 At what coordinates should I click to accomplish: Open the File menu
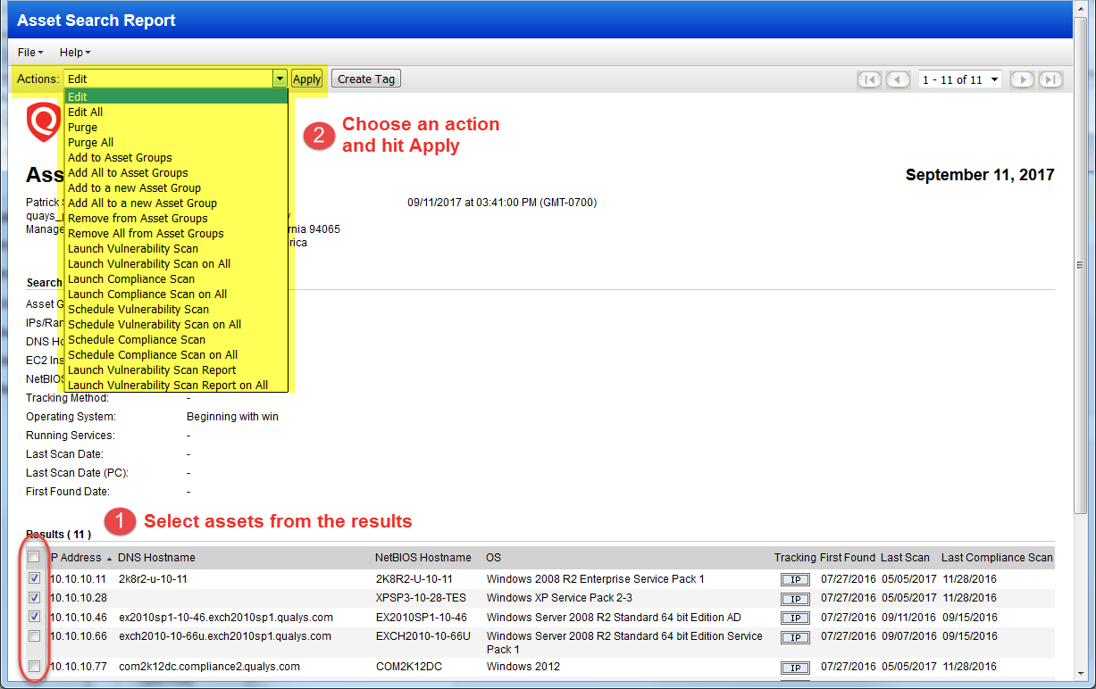point(29,52)
